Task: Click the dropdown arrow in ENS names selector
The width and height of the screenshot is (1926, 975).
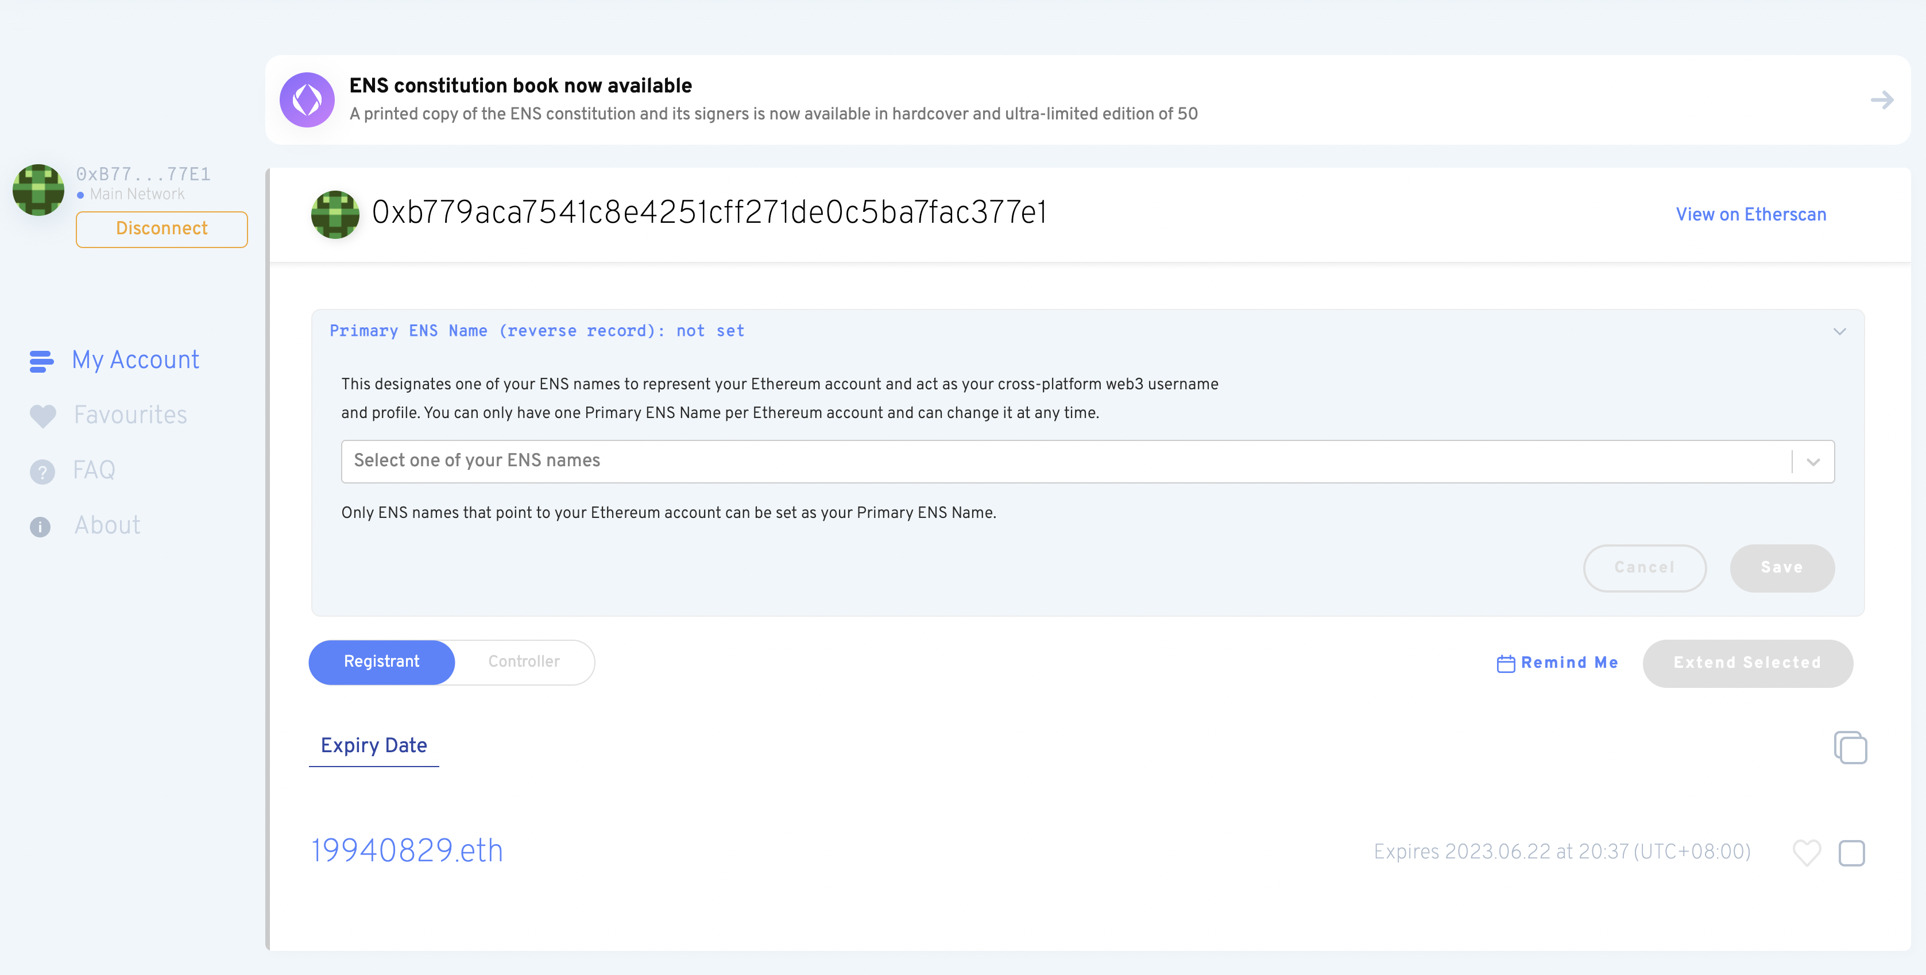Action: (1813, 462)
